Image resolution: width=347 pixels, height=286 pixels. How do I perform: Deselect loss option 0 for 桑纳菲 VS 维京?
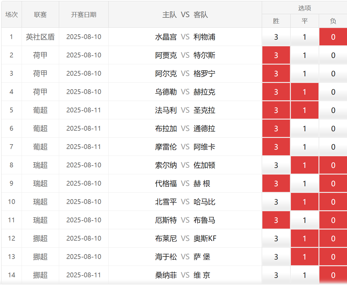pos(333,275)
